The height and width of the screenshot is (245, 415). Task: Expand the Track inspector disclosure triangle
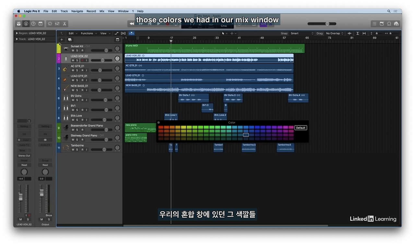pos(17,39)
